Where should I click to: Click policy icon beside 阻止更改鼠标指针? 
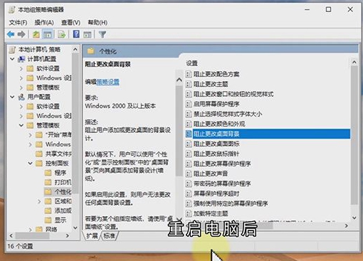point(189,154)
